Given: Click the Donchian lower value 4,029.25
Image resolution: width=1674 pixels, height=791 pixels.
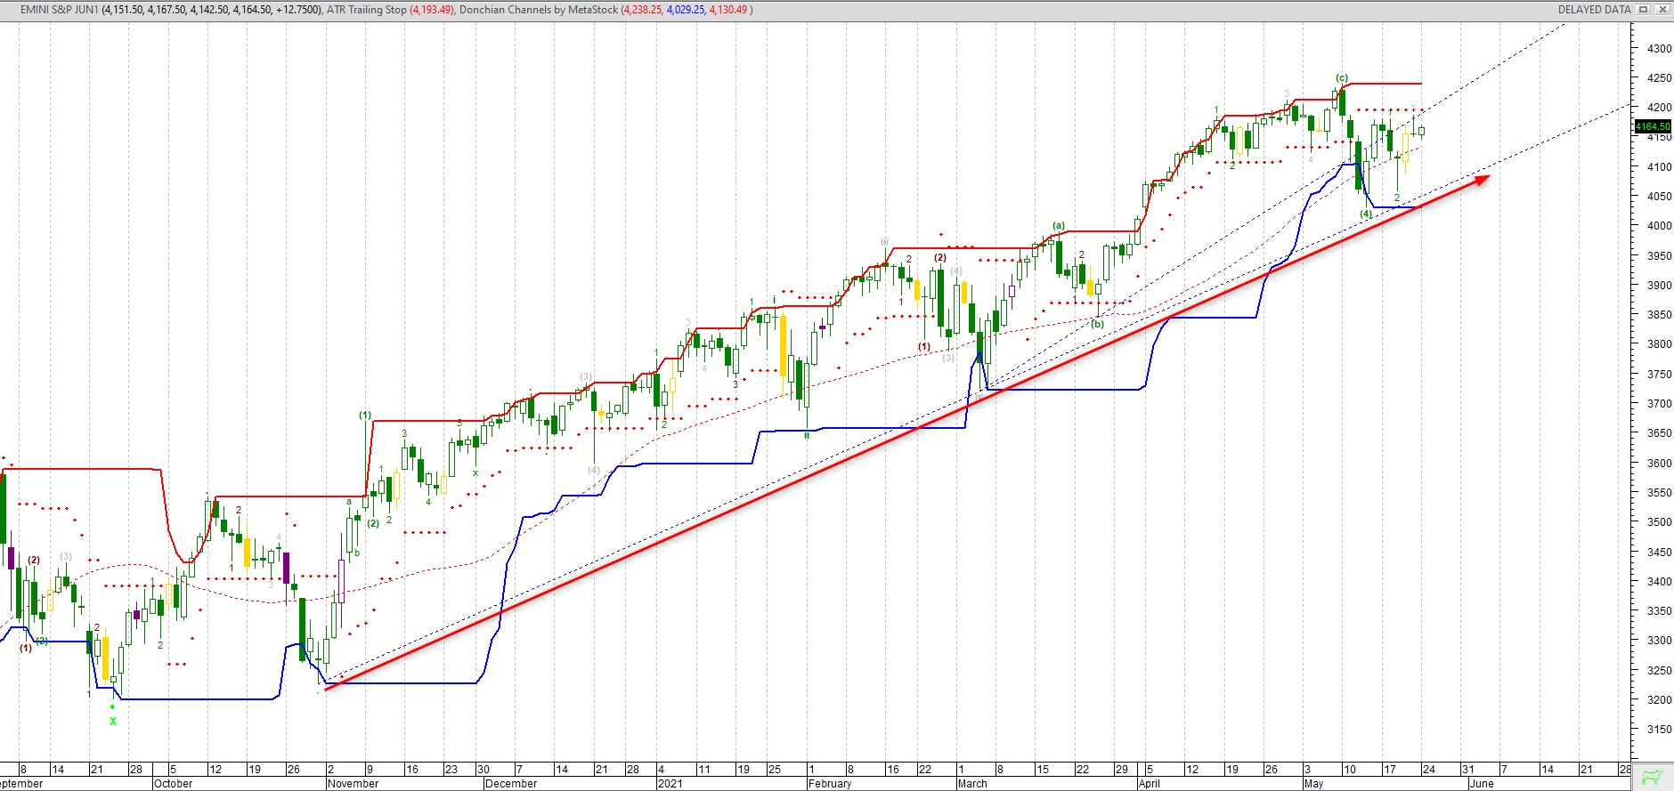Looking at the screenshot, I should pos(685,10).
